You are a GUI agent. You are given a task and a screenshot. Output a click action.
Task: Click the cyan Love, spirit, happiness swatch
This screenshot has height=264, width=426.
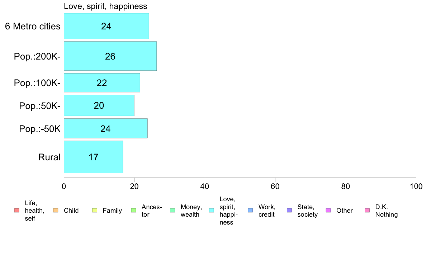pyautogui.click(x=211, y=211)
